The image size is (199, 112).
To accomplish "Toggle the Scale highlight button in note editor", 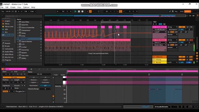I will pos(63,75).
